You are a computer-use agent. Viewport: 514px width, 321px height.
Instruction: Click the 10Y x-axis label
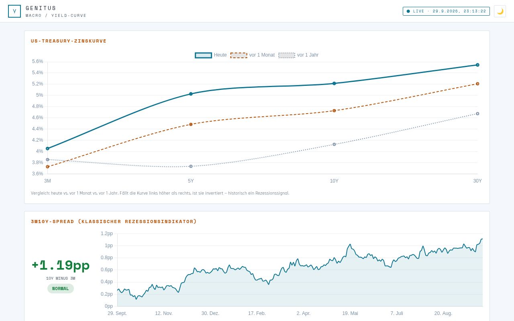pyautogui.click(x=334, y=181)
